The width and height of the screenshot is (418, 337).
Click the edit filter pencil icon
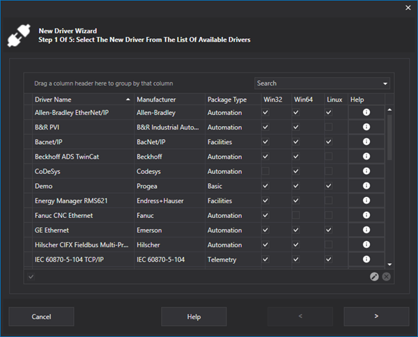click(x=375, y=276)
